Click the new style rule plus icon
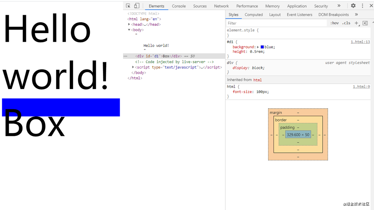This screenshot has height=210, width=374. [357, 23]
